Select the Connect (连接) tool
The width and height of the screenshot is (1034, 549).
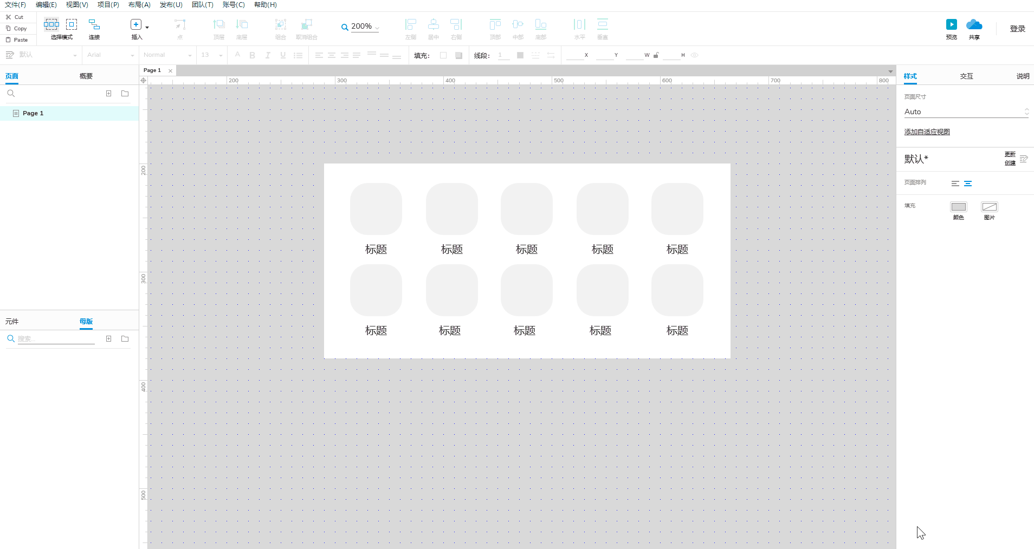click(94, 25)
